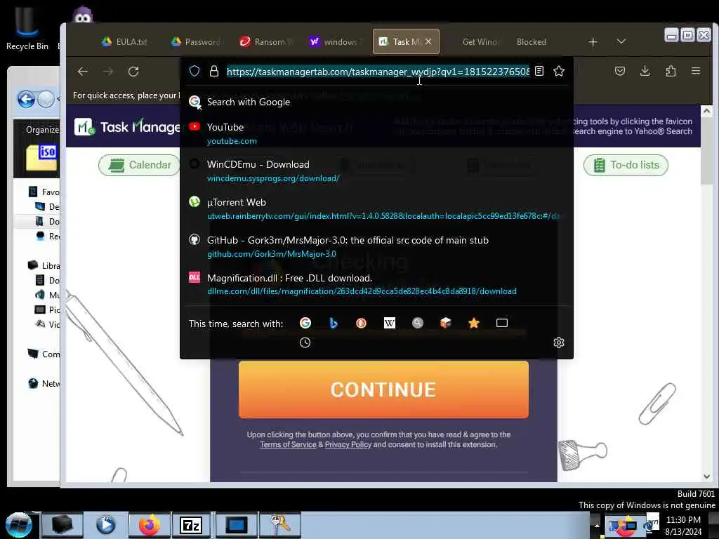Viewport: 719px width, 539px height.
Task: Search this time with DuckDuckGo icon
Action: (x=362, y=323)
